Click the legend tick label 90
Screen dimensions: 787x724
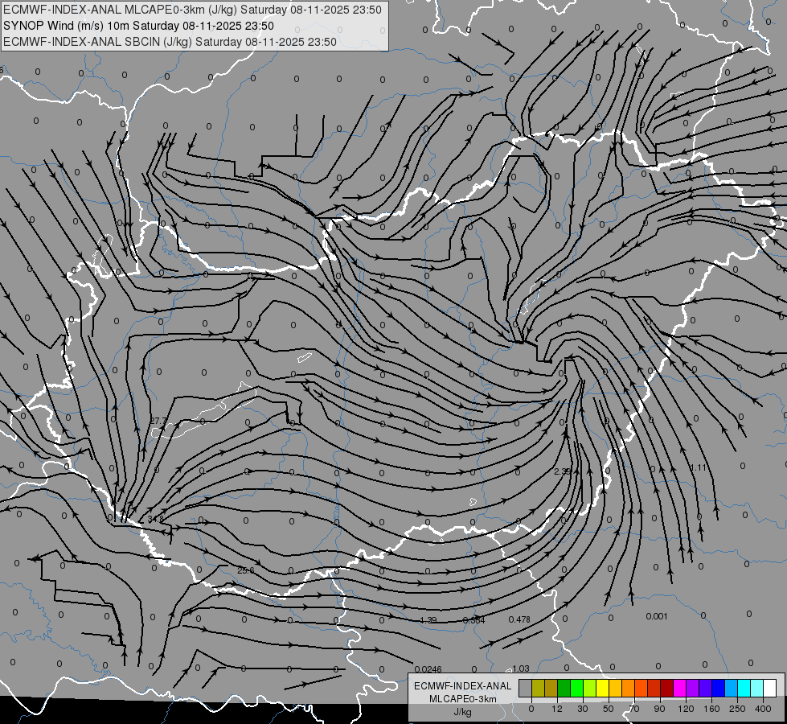(x=659, y=709)
